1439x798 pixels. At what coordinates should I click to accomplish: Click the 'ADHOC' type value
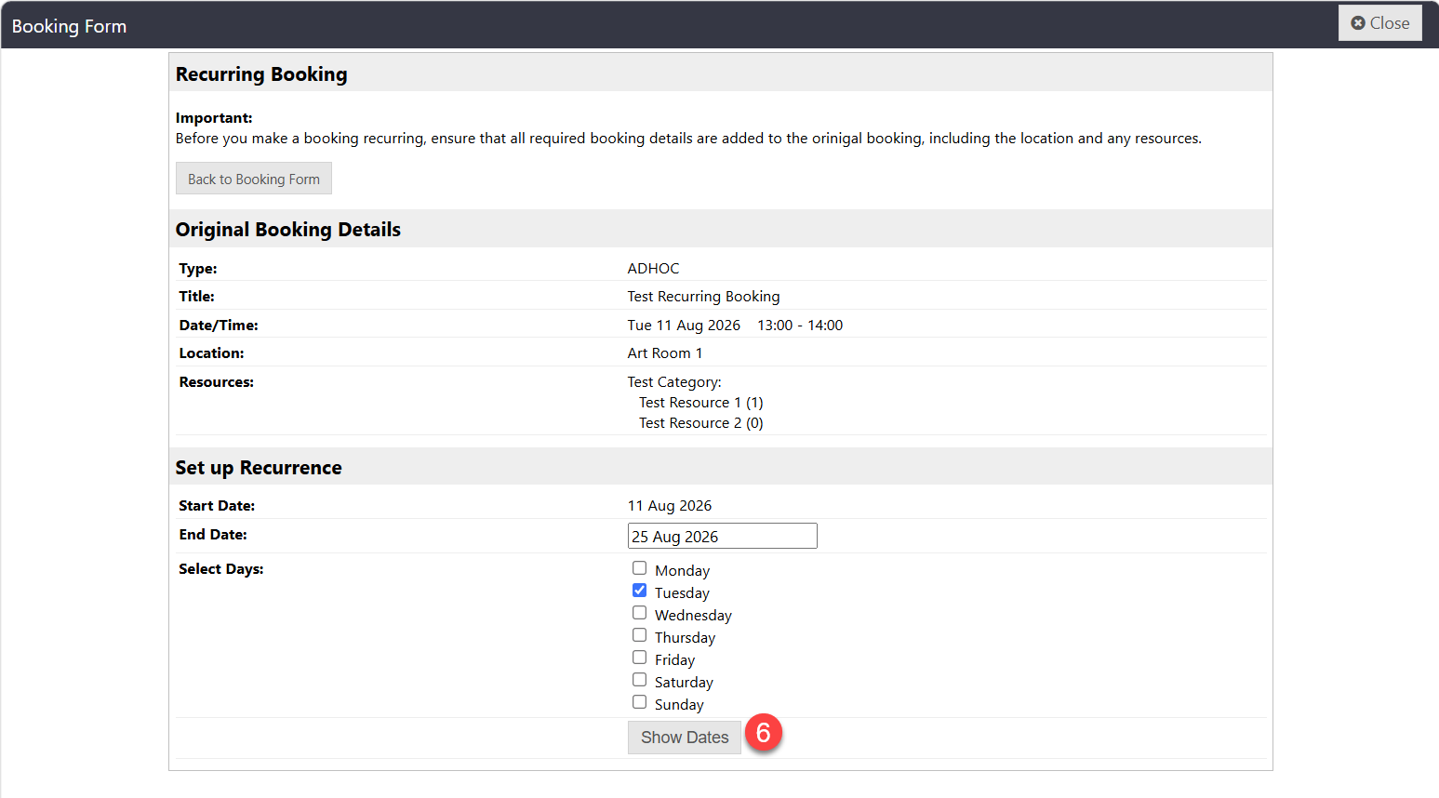click(653, 268)
